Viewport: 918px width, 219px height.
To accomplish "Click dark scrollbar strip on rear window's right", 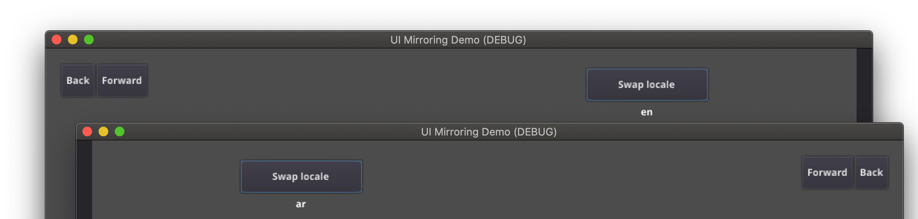I will (x=864, y=85).
